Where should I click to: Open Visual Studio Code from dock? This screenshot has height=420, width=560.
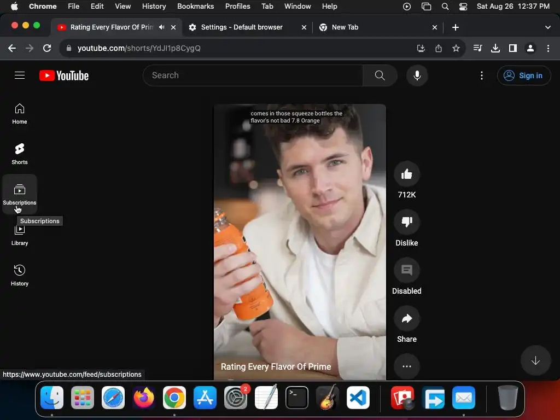tap(358, 398)
